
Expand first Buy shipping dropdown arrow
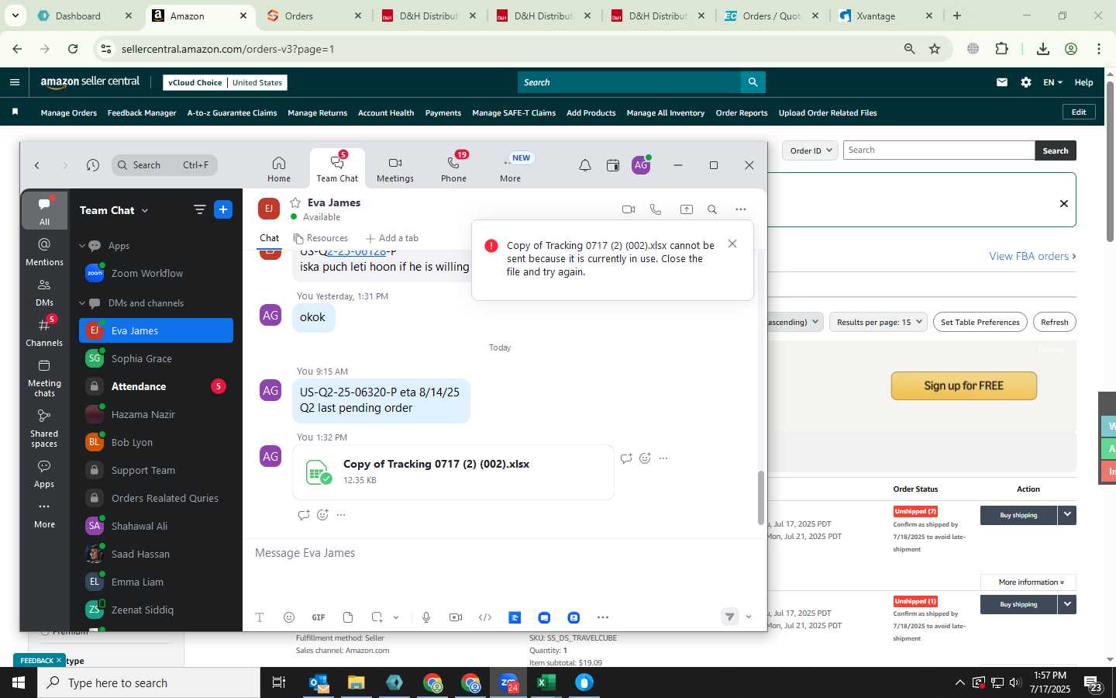point(1067,515)
